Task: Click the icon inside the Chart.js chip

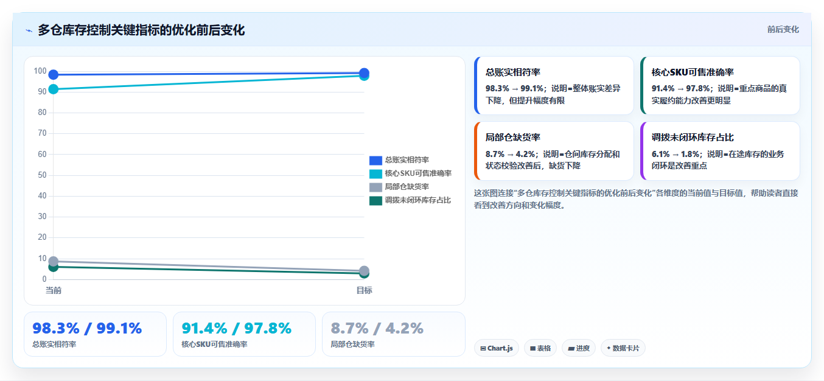Action: [x=483, y=349]
